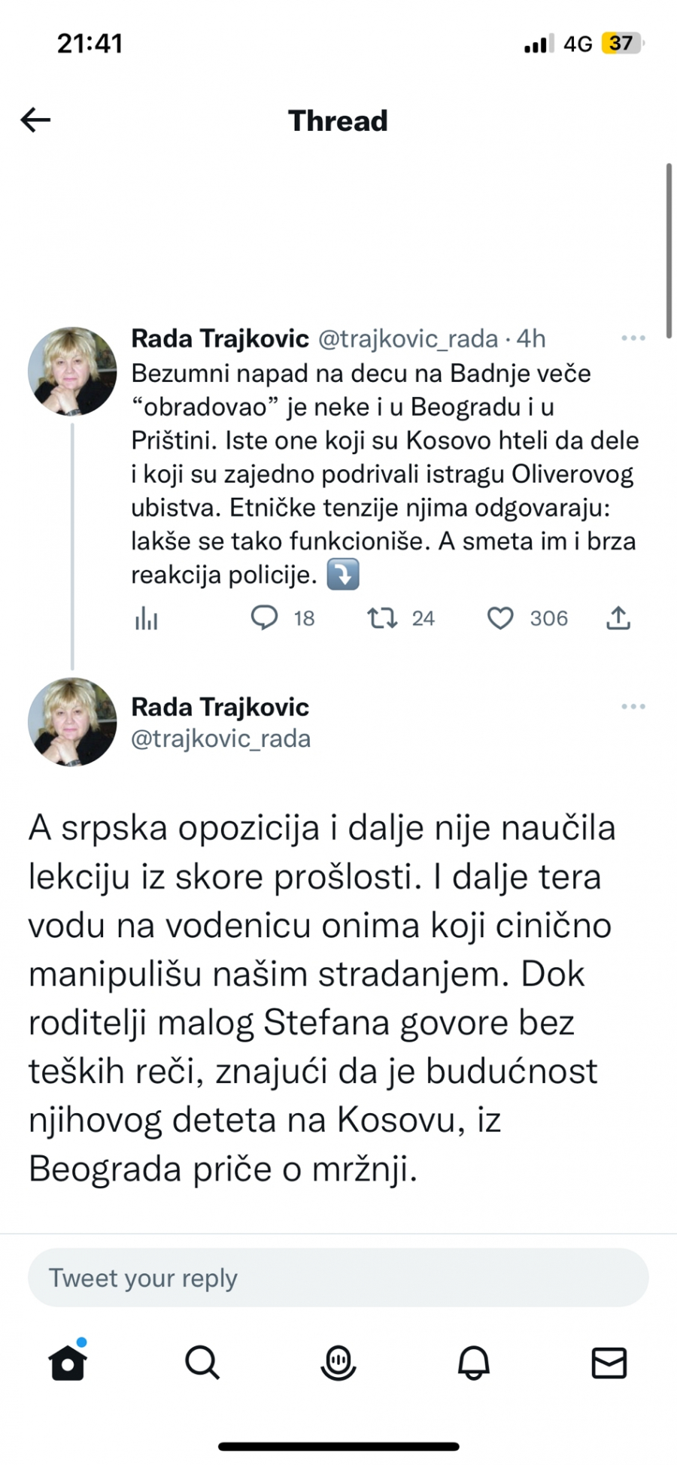Share the first tweet via upload icon
Screen dimensions: 677x1465
(x=618, y=618)
